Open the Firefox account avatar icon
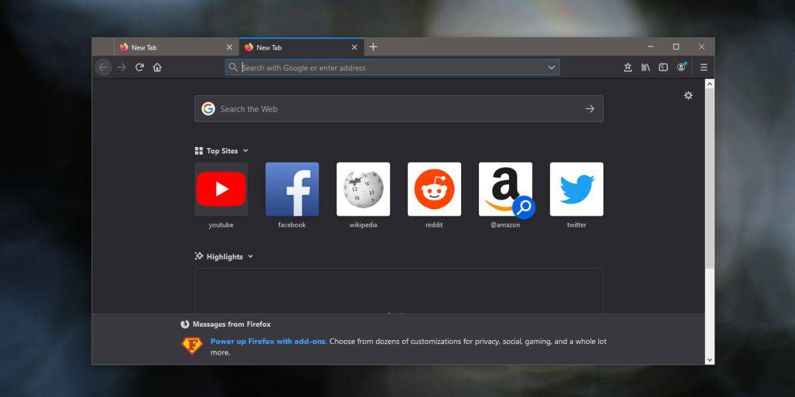This screenshot has height=397, width=795. 682,67
